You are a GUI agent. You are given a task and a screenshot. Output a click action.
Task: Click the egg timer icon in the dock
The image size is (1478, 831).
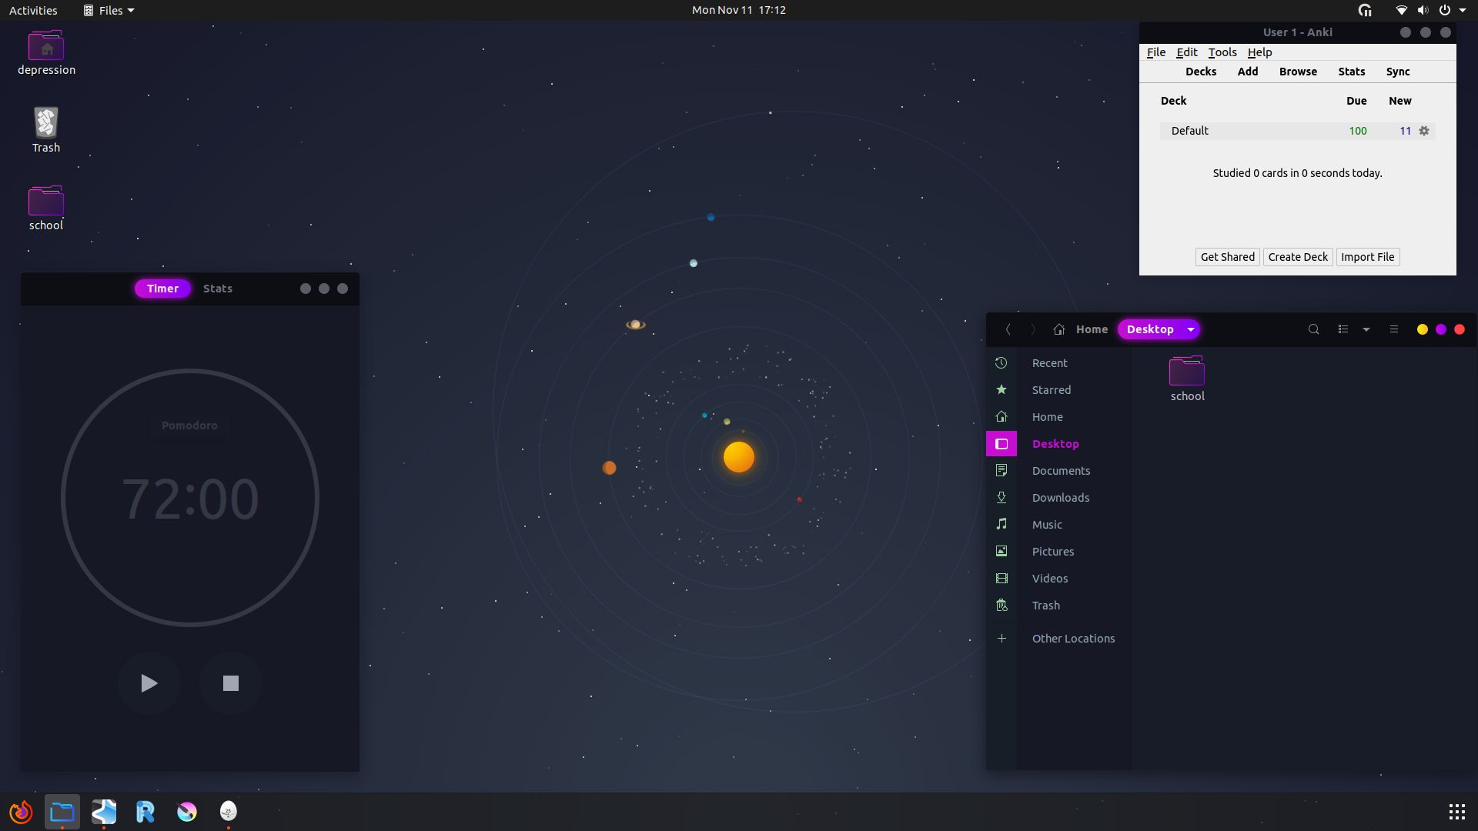coord(228,811)
